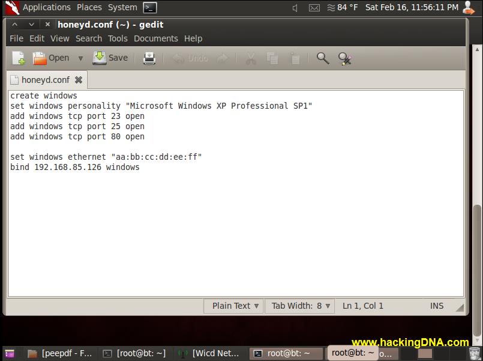Click the user logout icon
This screenshot has width=483, height=361.
click(469, 7)
